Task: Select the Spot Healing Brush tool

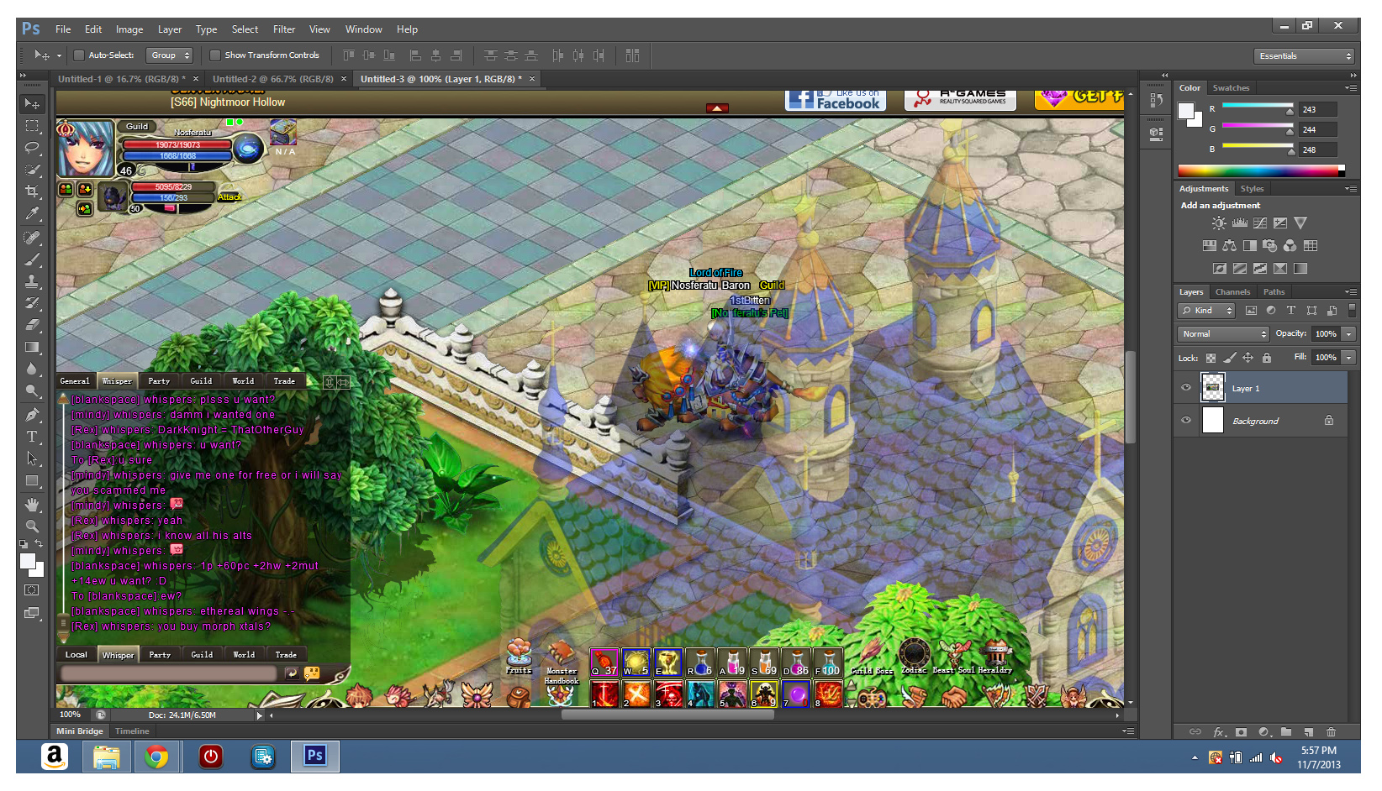Action: coord(32,238)
